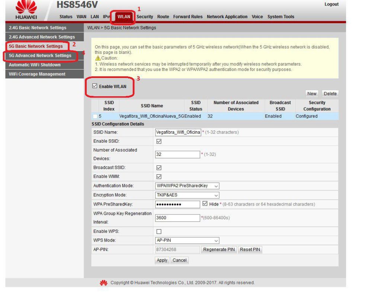The image size is (381, 297).
Task: Click the New button above the SSID table
Action: point(312,94)
